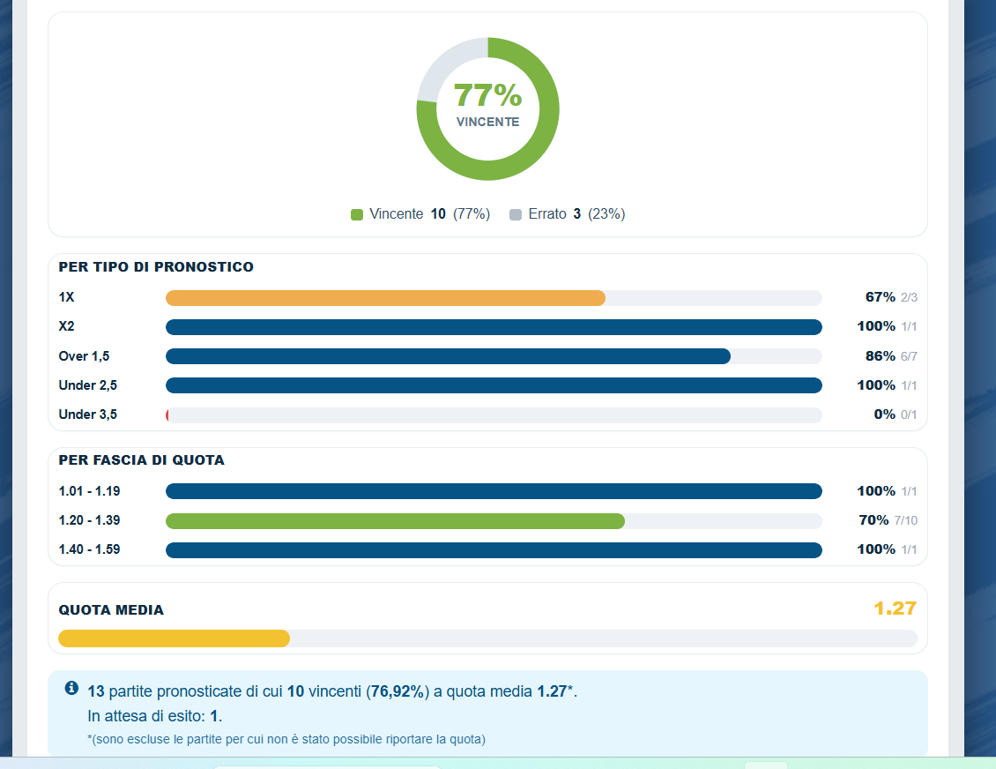This screenshot has width=996, height=769.
Task: Click the Per Fascia di Quota heading
Action: click(142, 460)
